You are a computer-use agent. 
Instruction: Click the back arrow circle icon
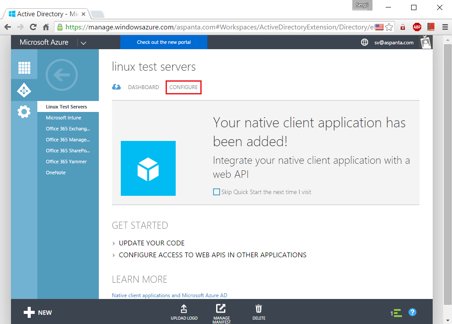tap(61, 75)
